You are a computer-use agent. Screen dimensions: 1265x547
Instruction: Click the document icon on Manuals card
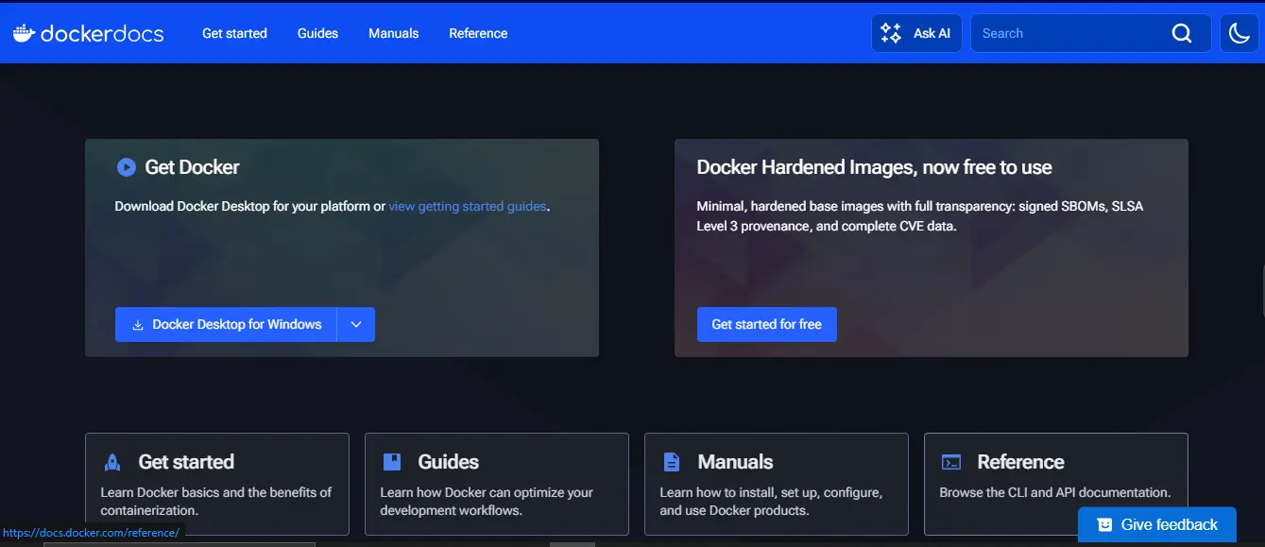tap(672, 462)
